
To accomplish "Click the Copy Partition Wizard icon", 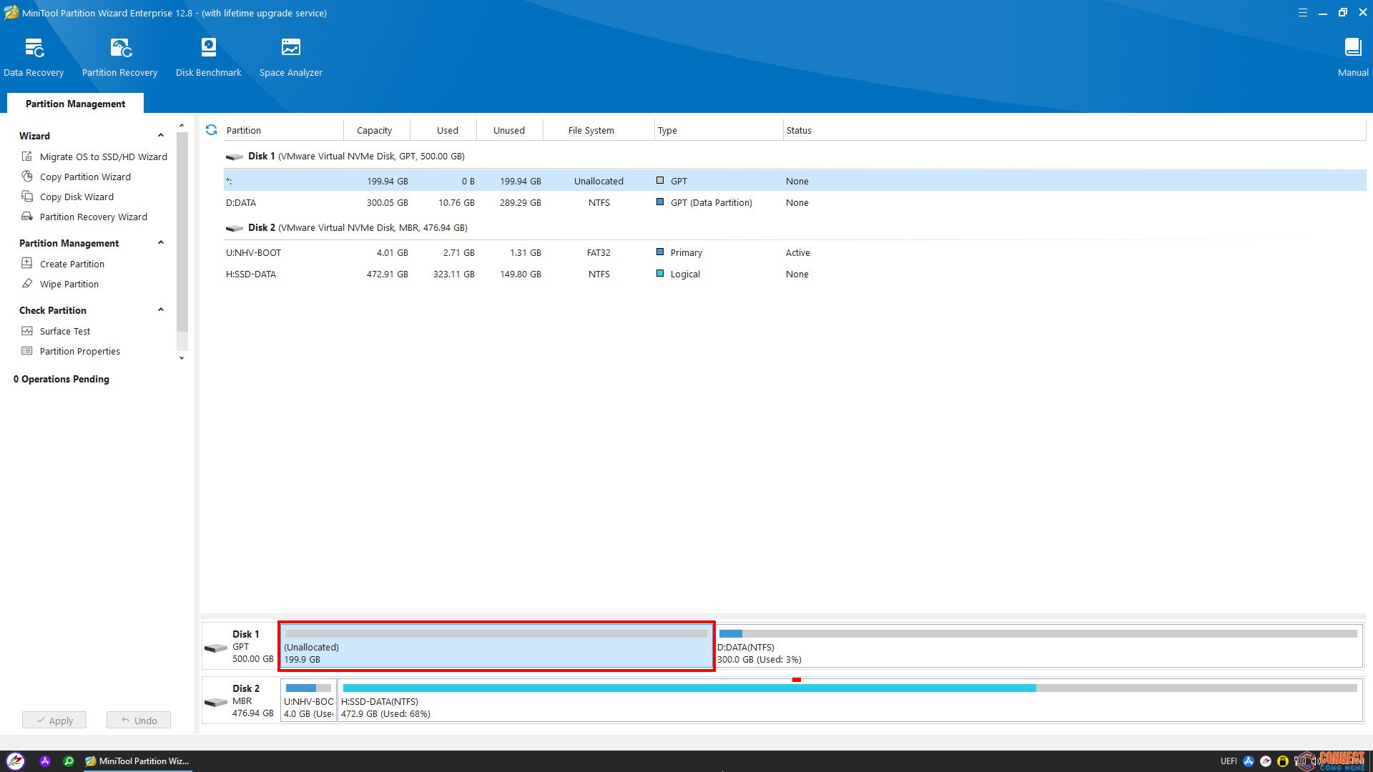I will [x=27, y=177].
